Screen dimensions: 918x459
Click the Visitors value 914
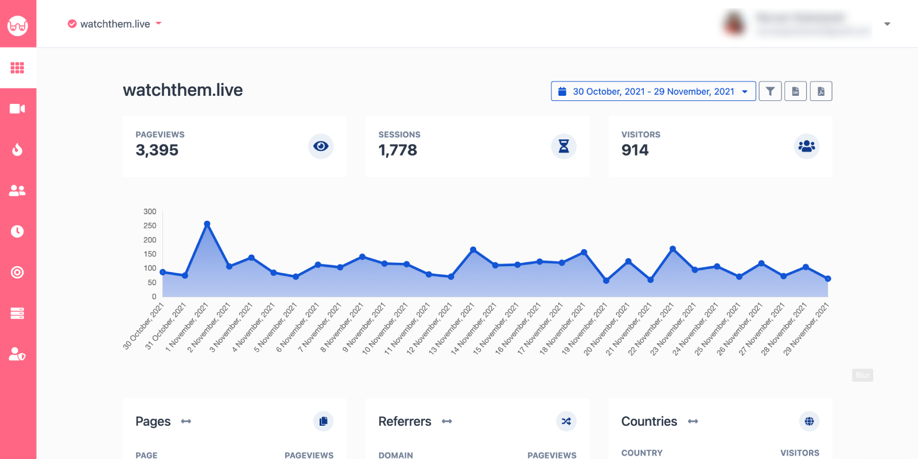[635, 150]
